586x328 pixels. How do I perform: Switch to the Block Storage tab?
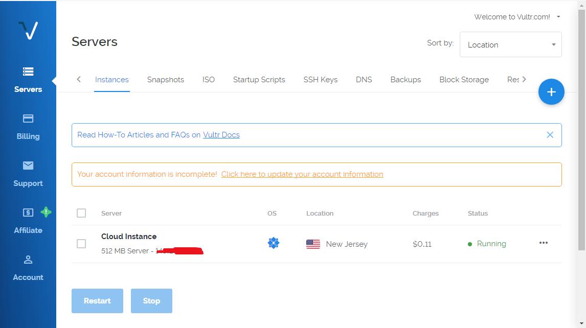coord(464,80)
